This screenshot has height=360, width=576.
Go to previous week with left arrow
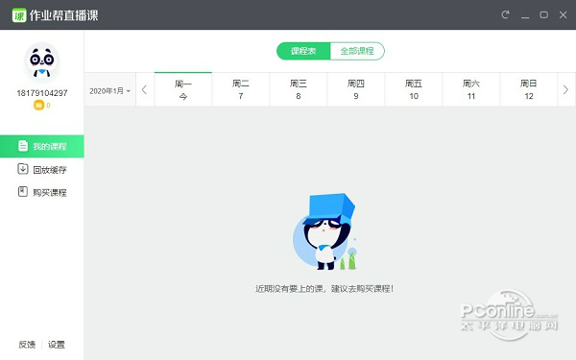(x=145, y=89)
